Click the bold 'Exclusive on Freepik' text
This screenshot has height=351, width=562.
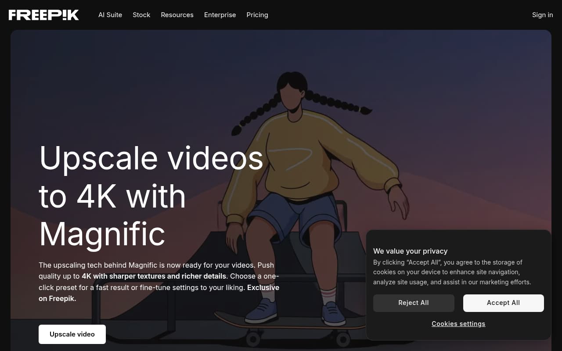tap(263, 287)
